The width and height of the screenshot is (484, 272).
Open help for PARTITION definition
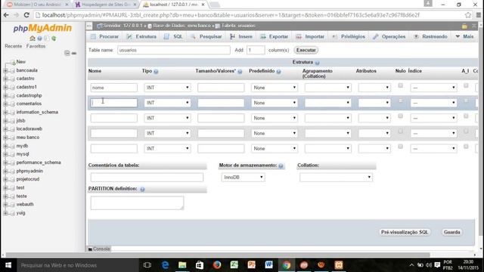[x=142, y=190]
